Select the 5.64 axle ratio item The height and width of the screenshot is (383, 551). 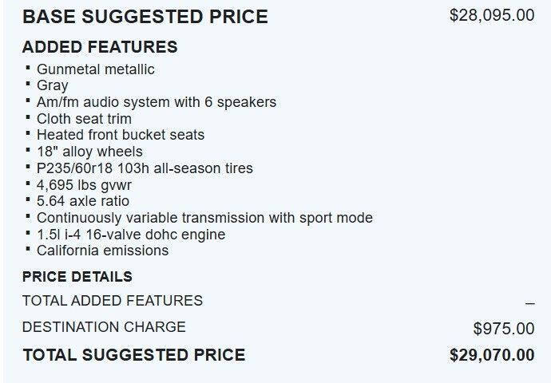83,201
